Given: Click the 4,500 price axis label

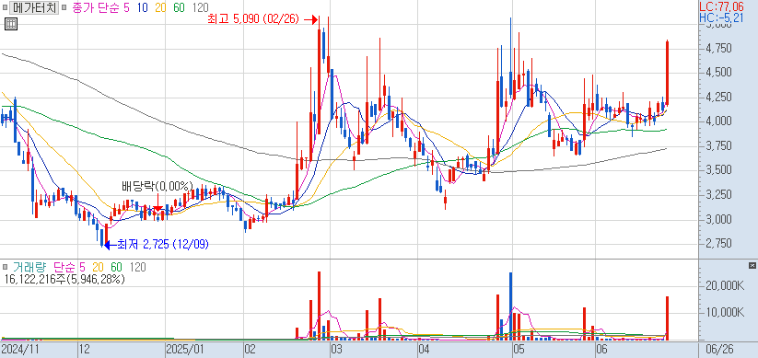Looking at the screenshot, I should coord(717,73).
